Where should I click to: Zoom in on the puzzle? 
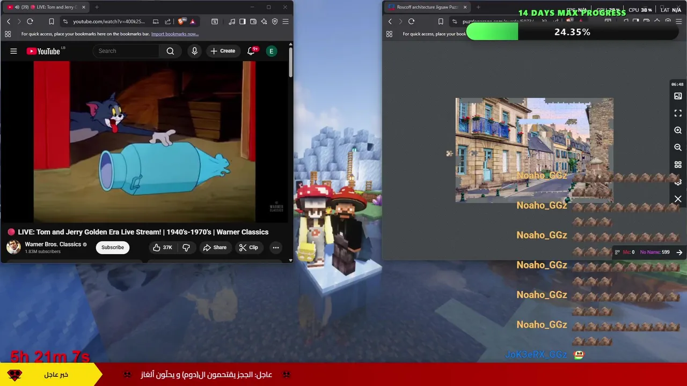click(678, 130)
